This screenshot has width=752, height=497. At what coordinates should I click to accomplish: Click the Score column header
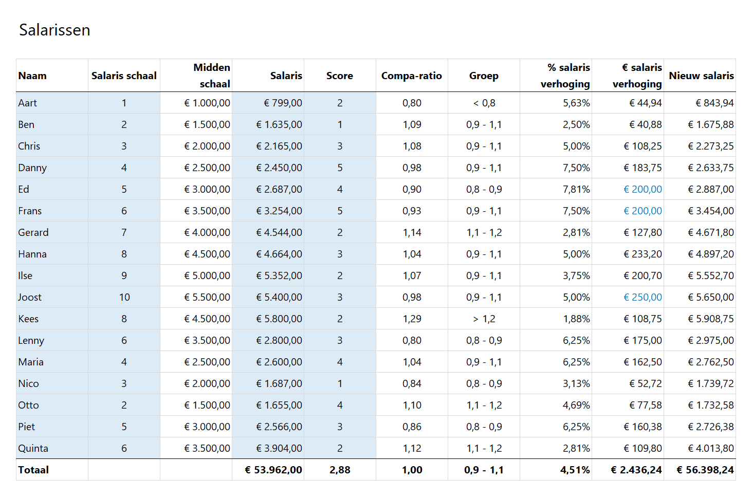(x=339, y=75)
